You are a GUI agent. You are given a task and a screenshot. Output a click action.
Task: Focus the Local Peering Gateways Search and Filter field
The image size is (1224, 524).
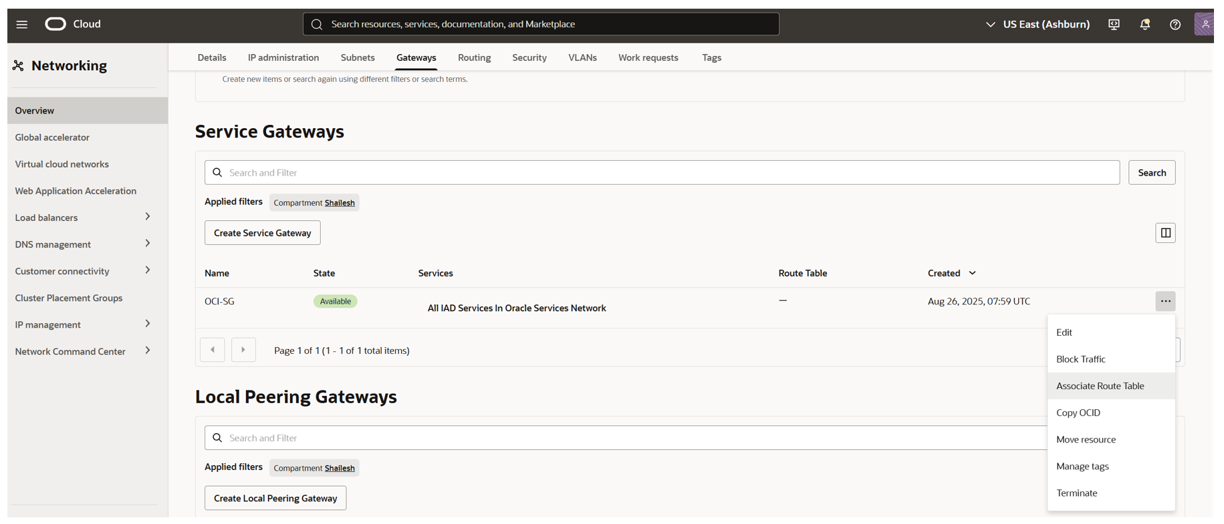click(x=626, y=438)
